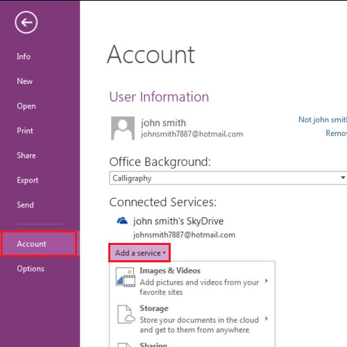Click the john smith profile avatar

(123, 128)
